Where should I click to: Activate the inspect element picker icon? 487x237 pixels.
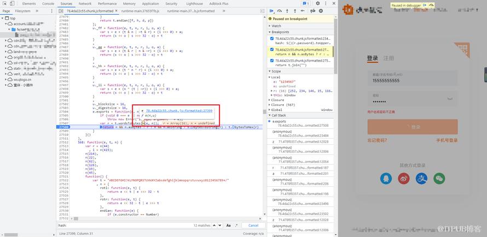[x=5, y=3]
